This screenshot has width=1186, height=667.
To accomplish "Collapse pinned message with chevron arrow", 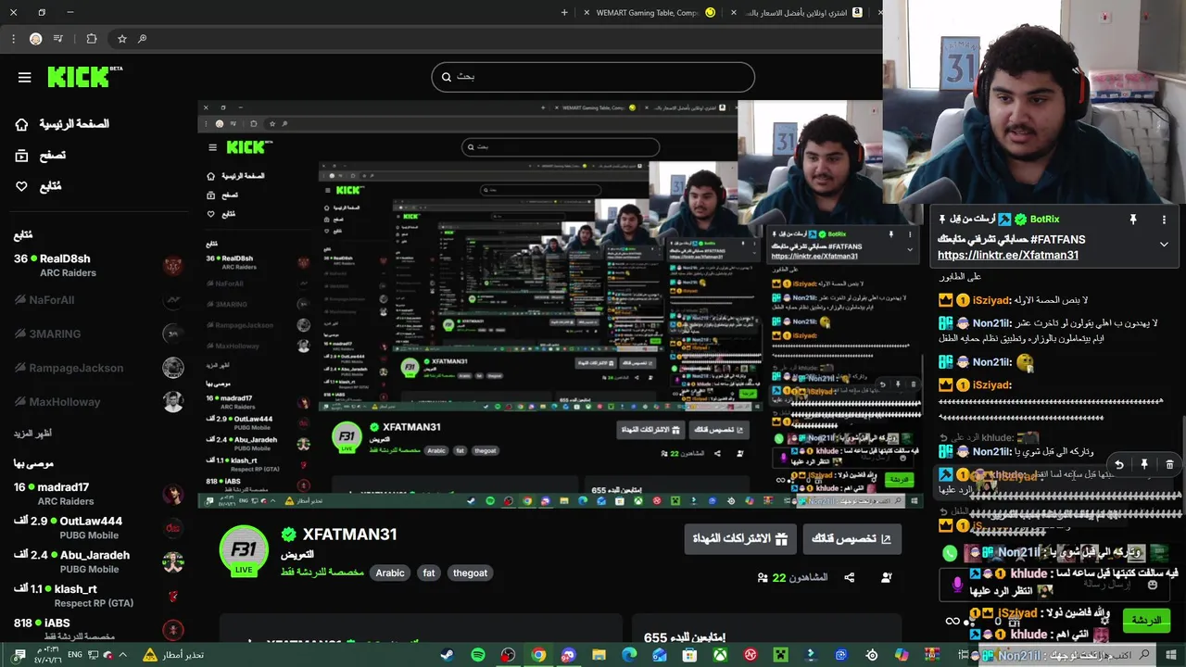I will (x=1164, y=245).
